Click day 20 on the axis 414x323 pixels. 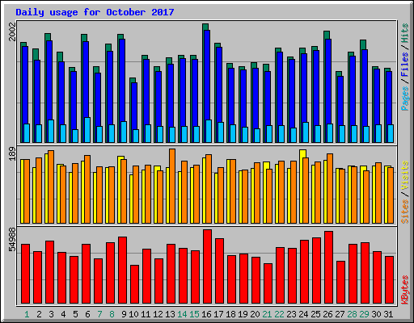[x=255, y=314]
